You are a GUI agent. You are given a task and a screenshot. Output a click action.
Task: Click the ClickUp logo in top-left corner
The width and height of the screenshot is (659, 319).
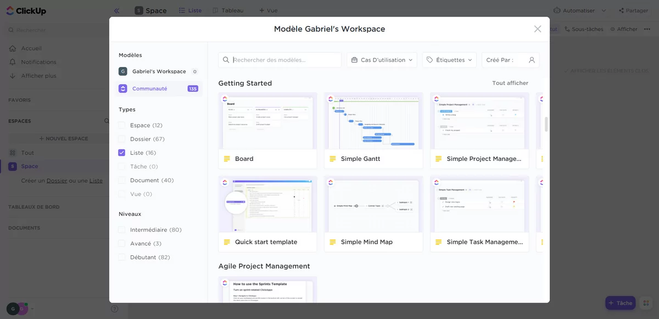coord(26,10)
